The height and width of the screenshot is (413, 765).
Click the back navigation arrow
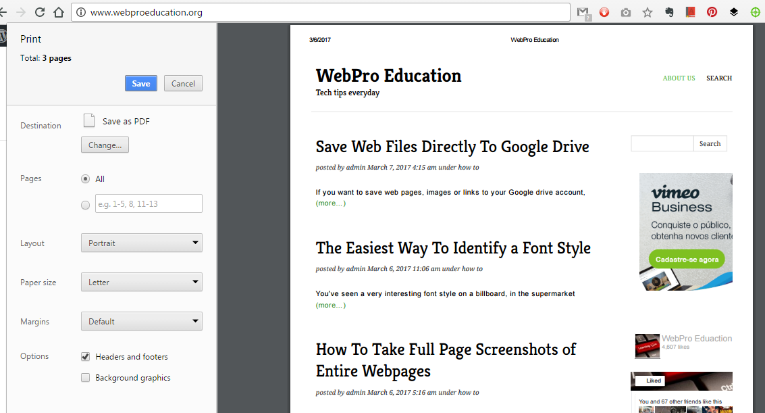click(3, 12)
